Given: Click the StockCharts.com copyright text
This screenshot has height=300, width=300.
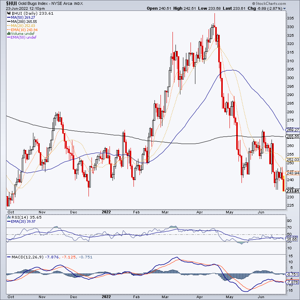Looking at the screenshot, I should click(269, 3).
